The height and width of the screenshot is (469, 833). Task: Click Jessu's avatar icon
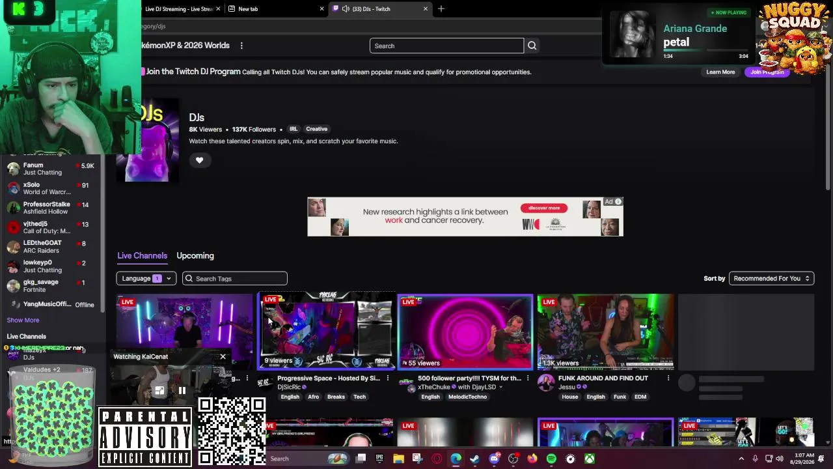(x=546, y=382)
